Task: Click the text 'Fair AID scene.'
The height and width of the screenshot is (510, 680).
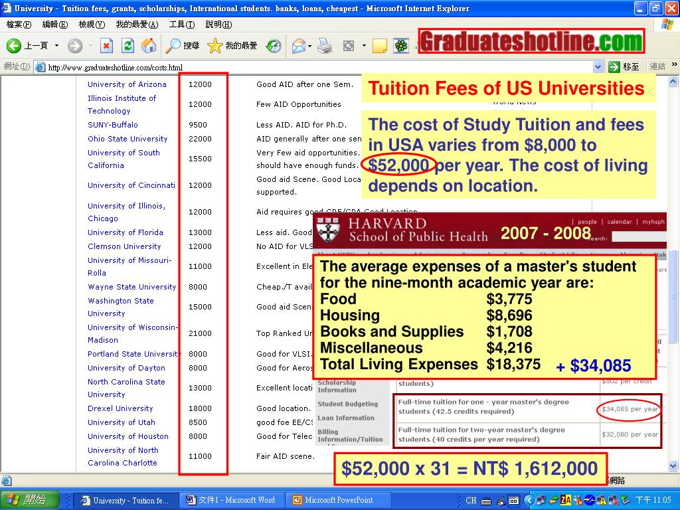Action: click(x=286, y=456)
